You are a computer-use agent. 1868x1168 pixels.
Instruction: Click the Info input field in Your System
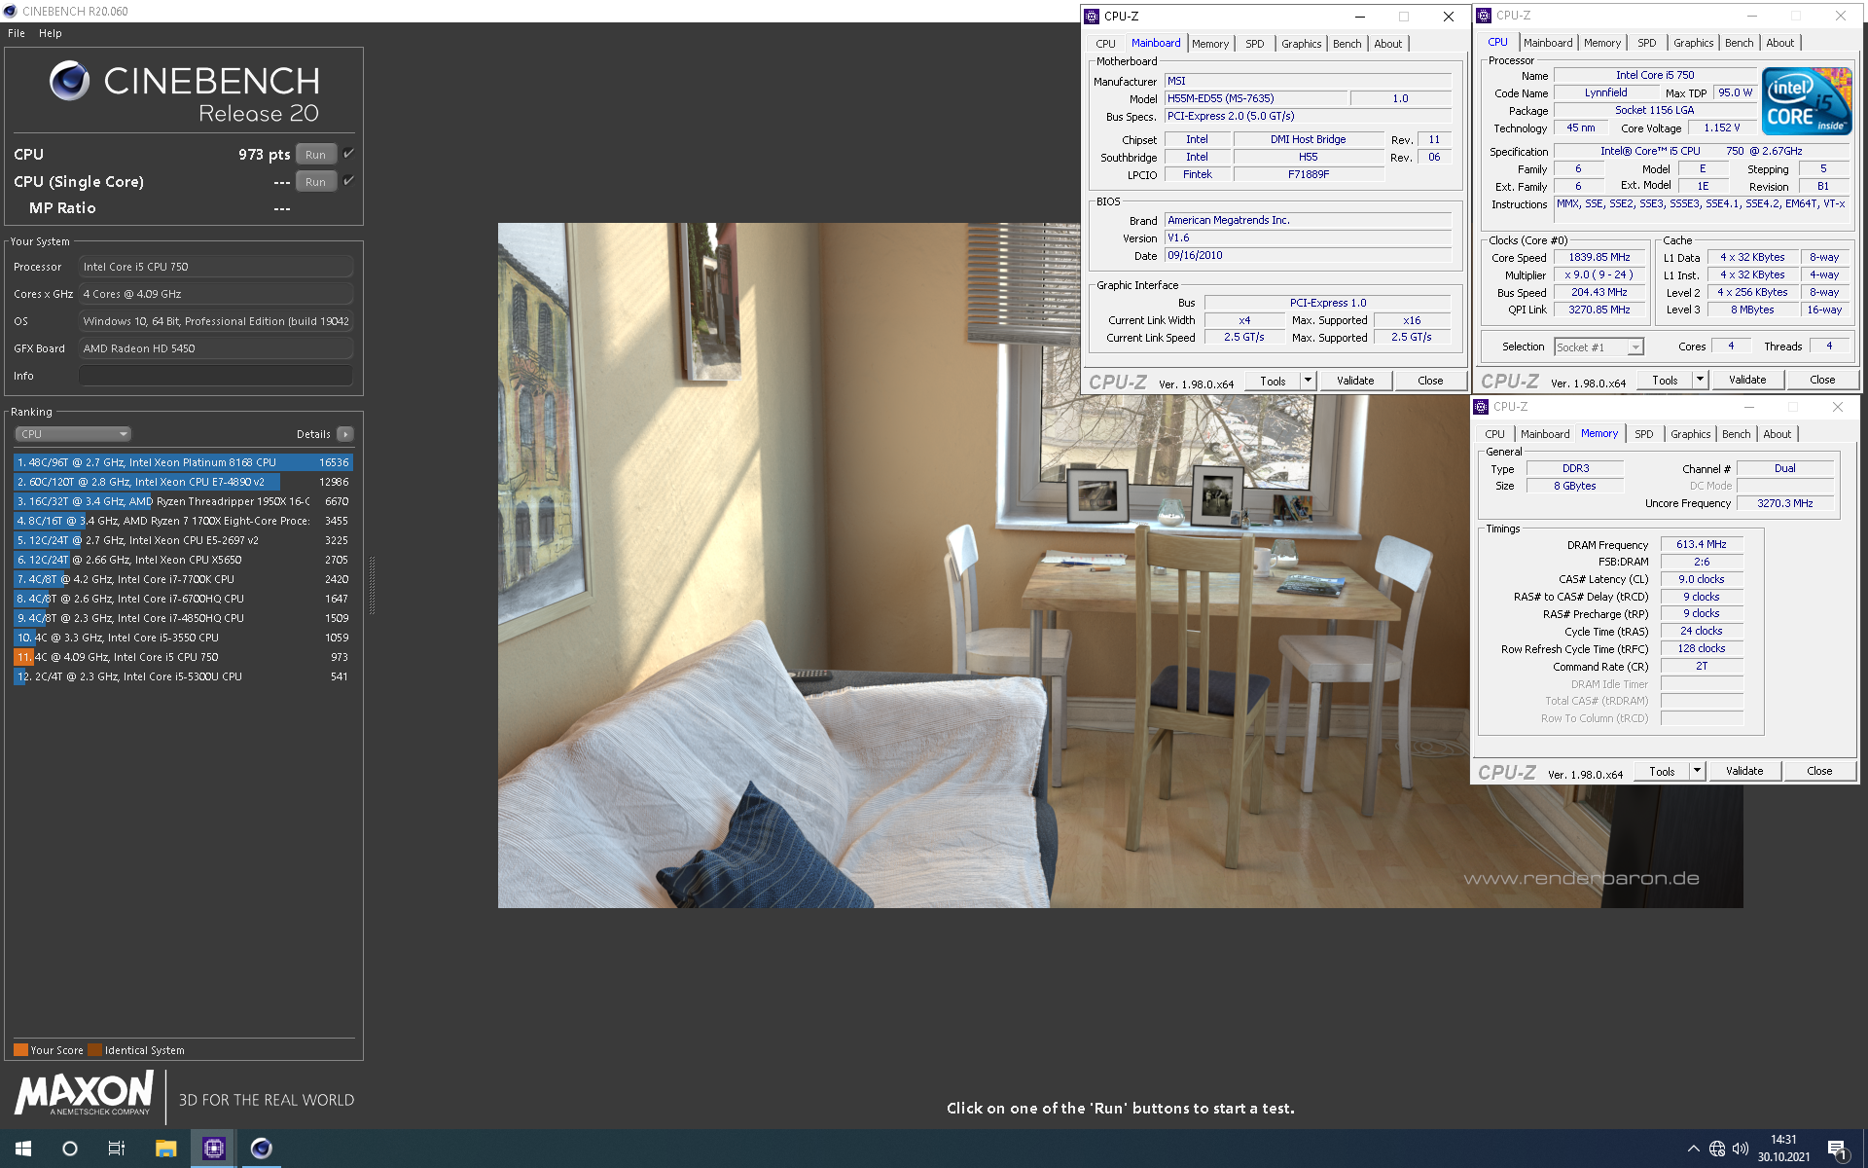pyautogui.click(x=215, y=376)
